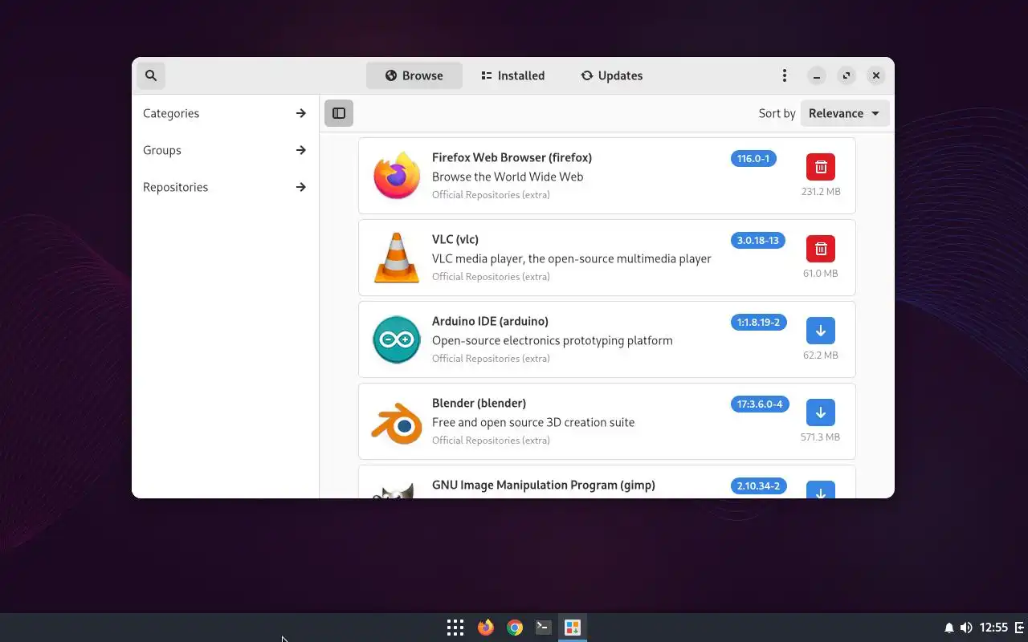Minimize the software manager window
The height and width of the screenshot is (642, 1028).
click(x=817, y=75)
